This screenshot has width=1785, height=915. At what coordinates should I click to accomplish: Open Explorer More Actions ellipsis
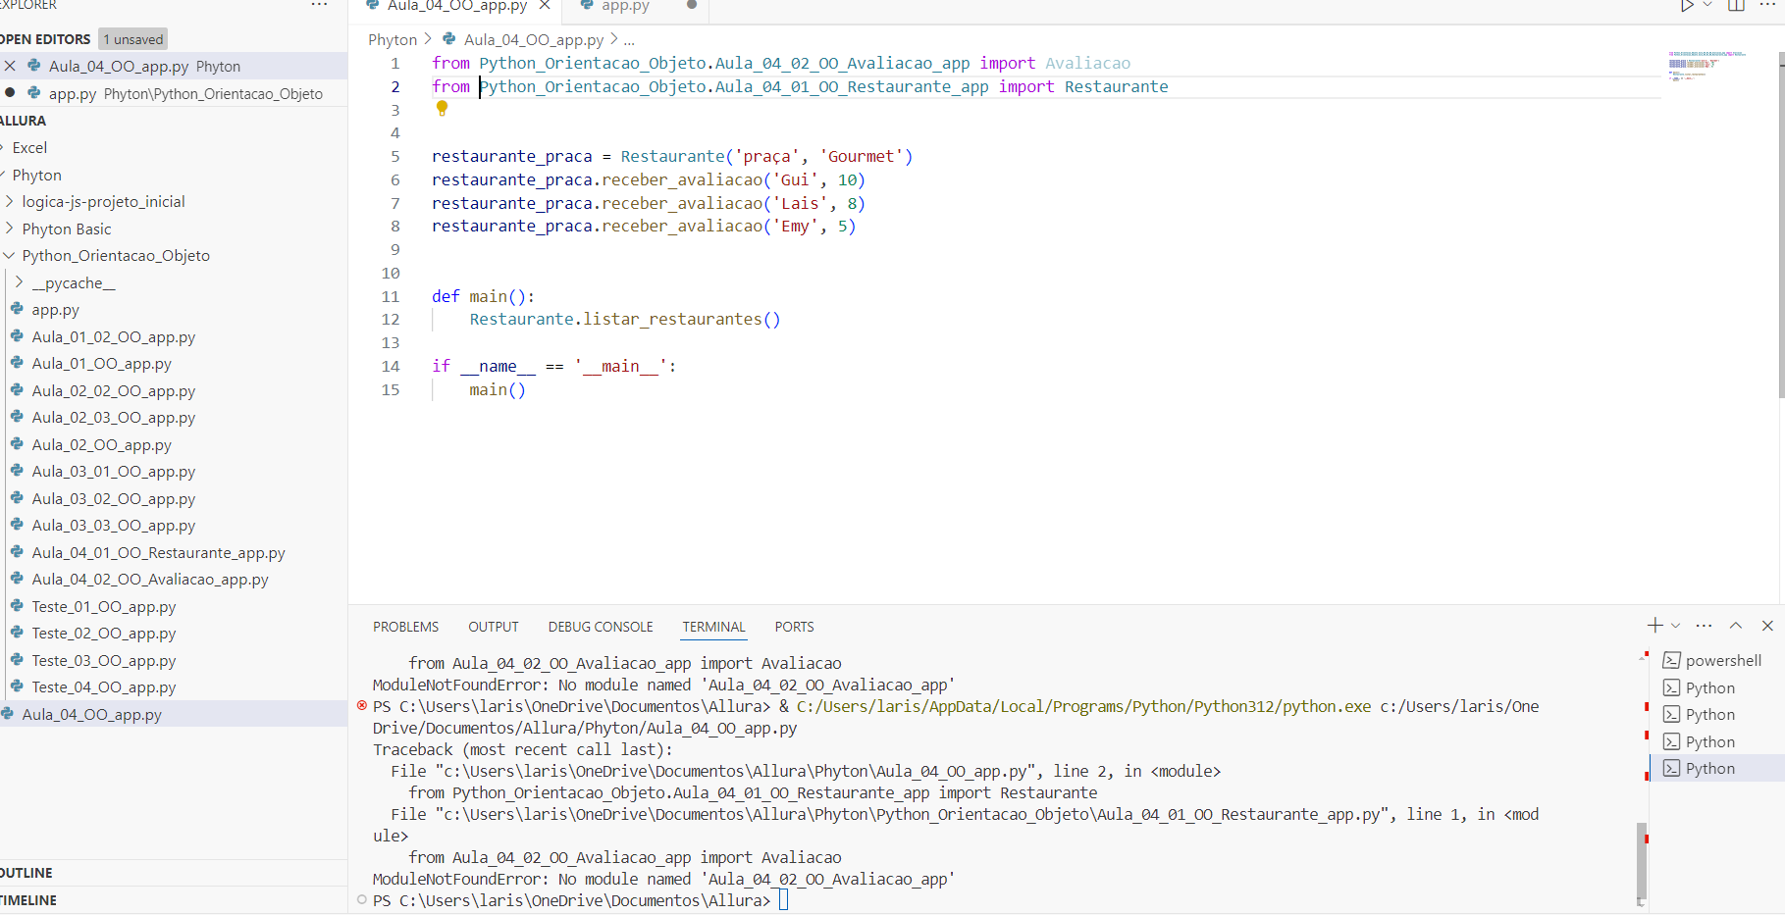(x=319, y=5)
